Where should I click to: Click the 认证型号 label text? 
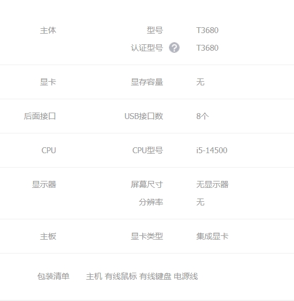(x=147, y=48)
